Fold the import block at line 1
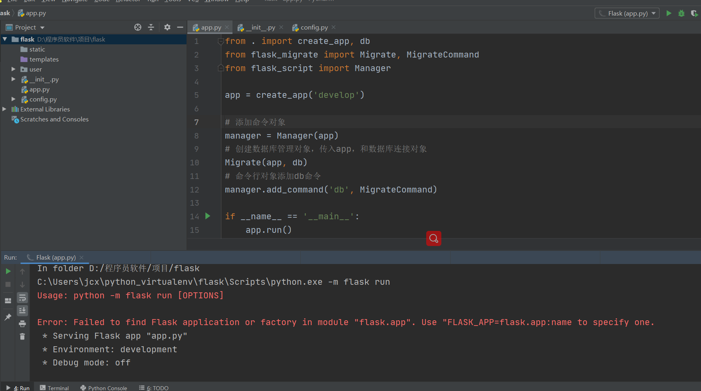701x391 pixels. click(x=220, y=41)
